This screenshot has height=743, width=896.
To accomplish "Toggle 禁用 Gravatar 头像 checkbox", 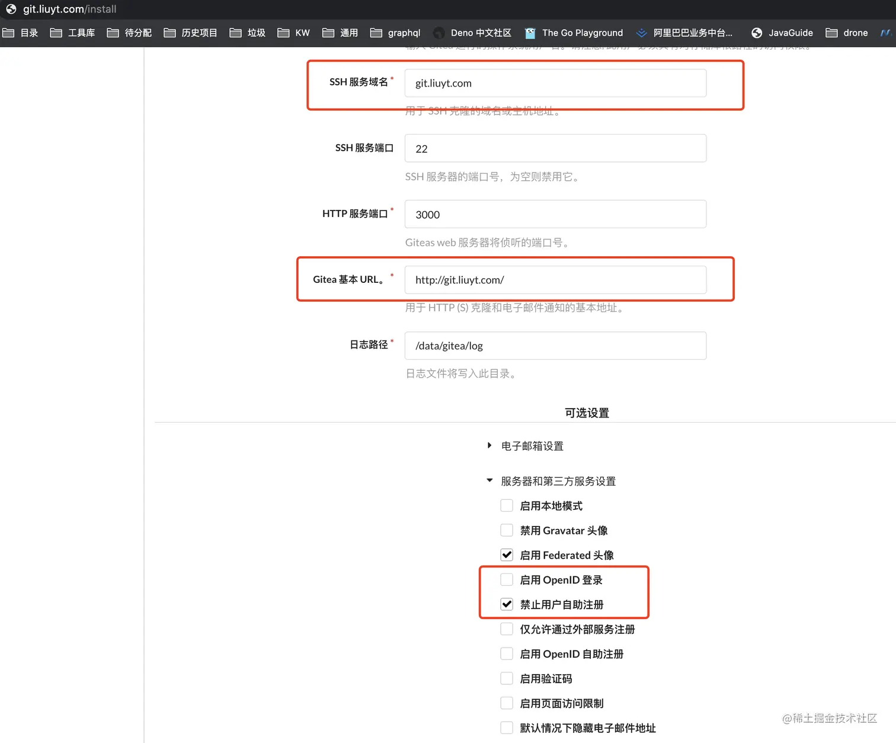I will click(x=507, y=530).
